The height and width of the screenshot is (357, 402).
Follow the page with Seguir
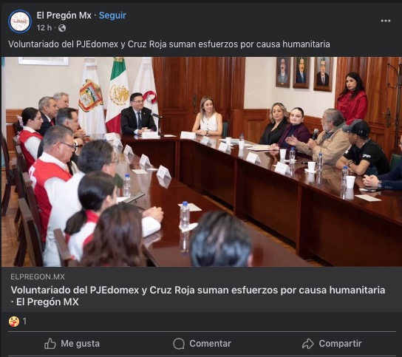[112, 16]
